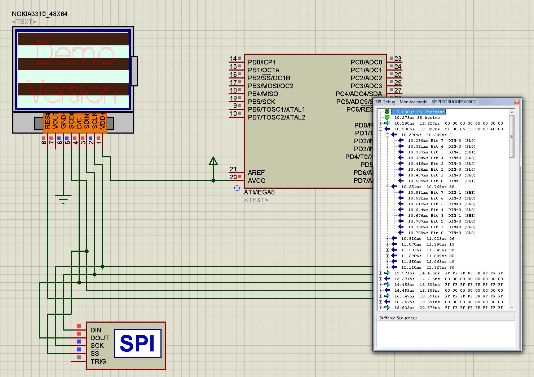
Task: Click the NOKIA3310_48X84 component label
Action: pos(40,14)
